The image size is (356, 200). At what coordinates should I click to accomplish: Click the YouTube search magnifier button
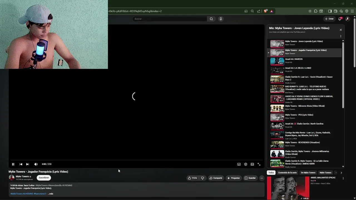(211, 19)
